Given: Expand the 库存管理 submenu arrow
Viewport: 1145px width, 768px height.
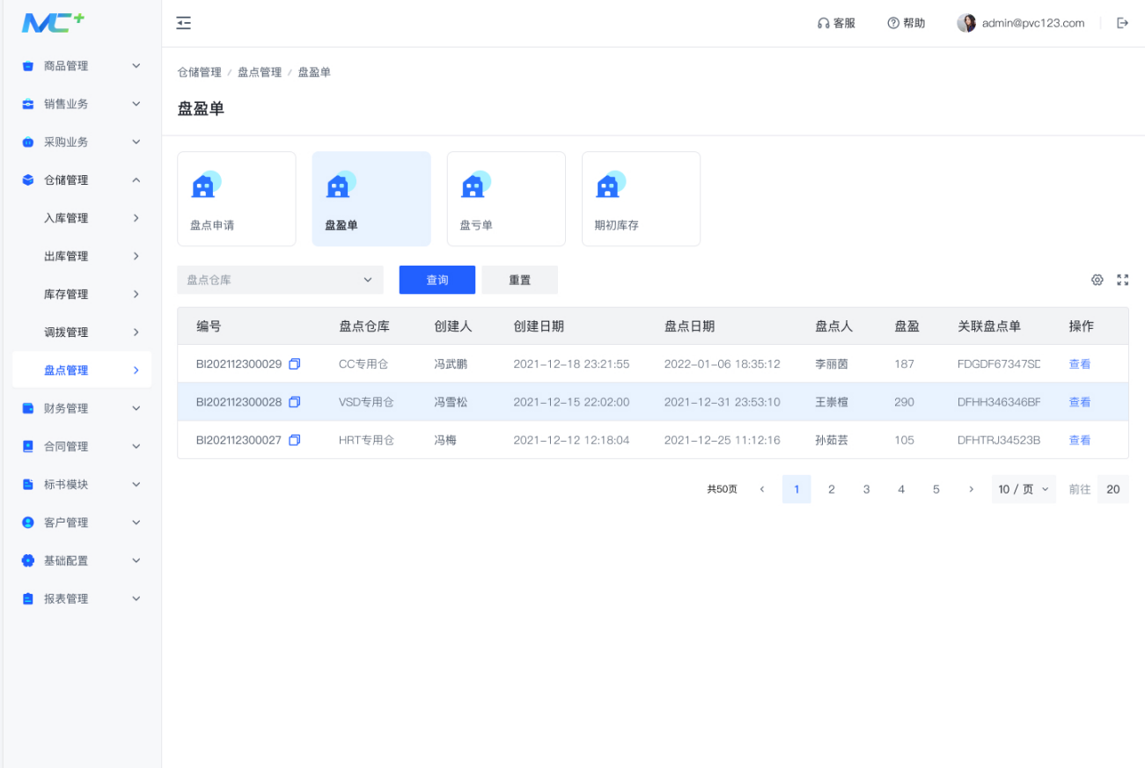Looking at the screenshot, I should pos(136,294).
